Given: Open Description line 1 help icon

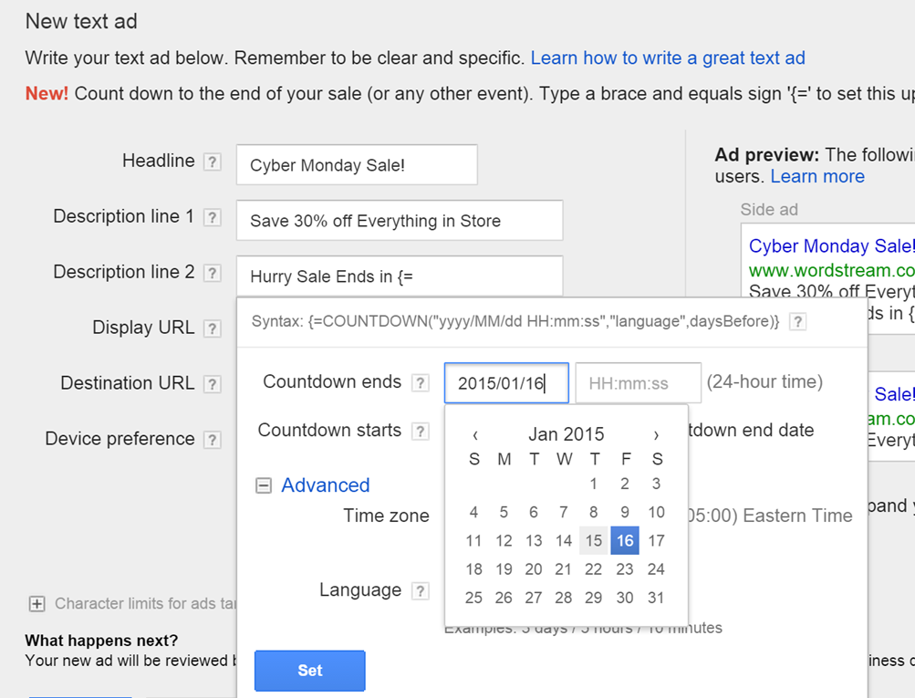Looking at the screenshot, I should click(213, 218).
